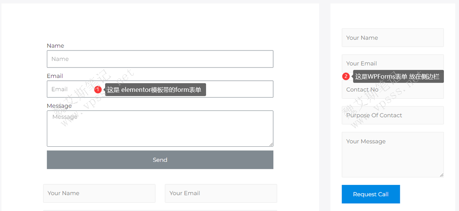Screen dimensions: 459x211
Task: Focus the Contact No field in sidebar
Action: point(392,91)
